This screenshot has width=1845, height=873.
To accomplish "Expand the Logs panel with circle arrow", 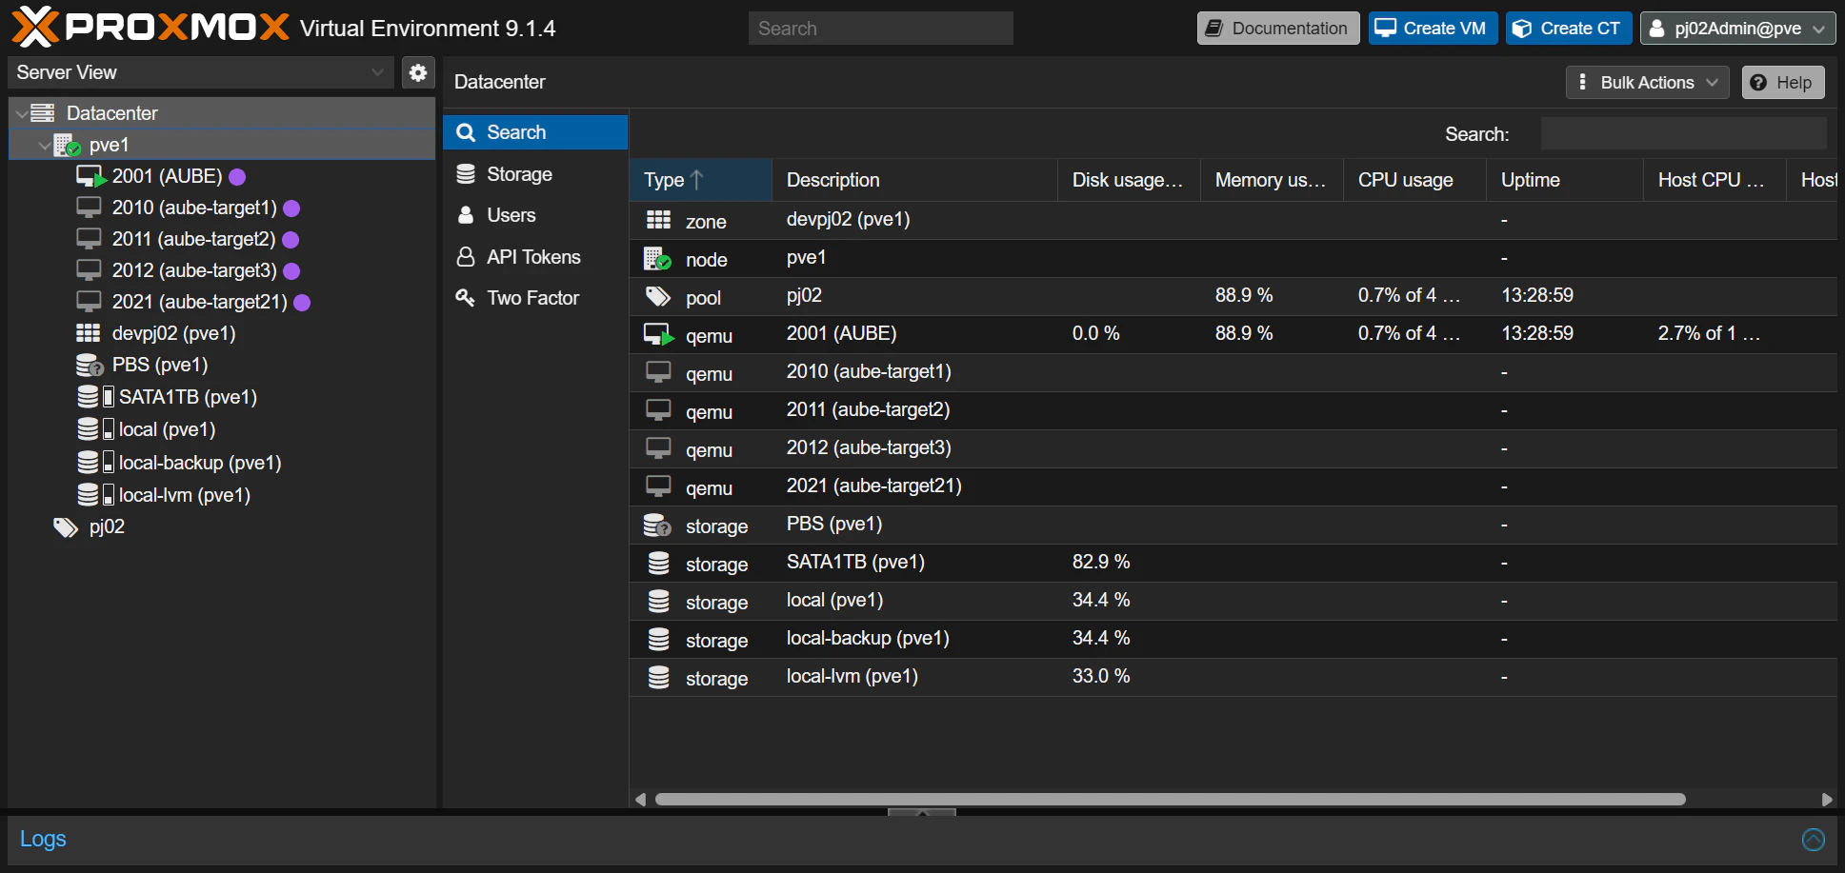I will tap(1814, 839).
